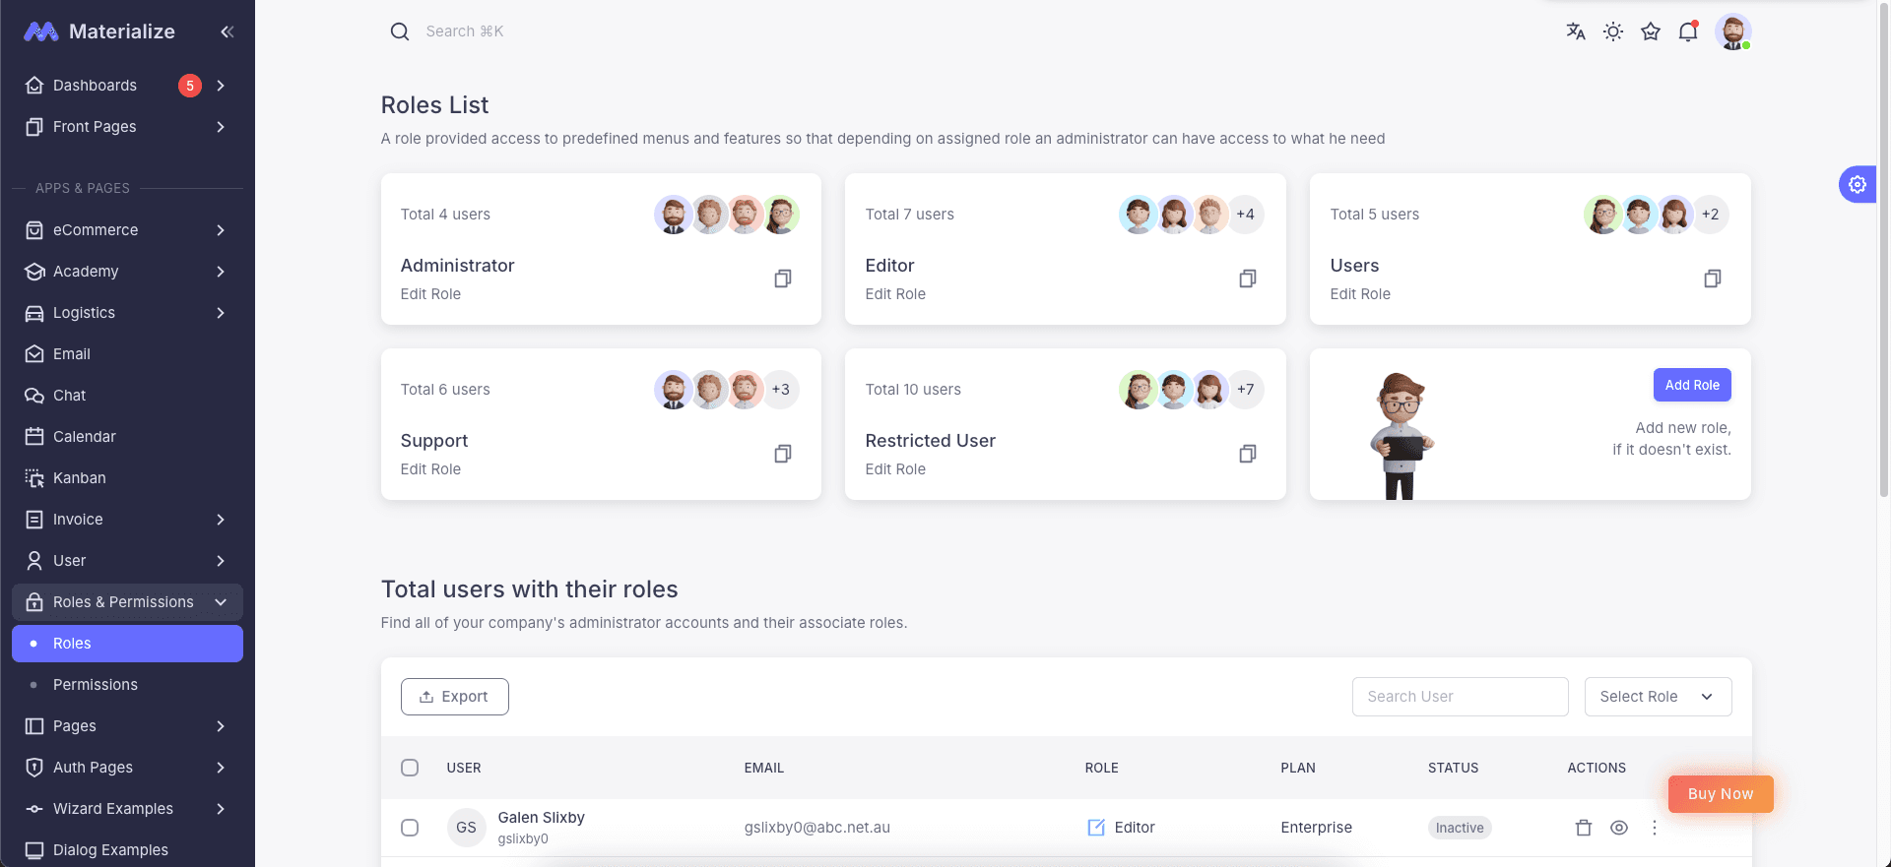Open the notifications bell
Viewport: 1891px width, 867px height.
pos(1688,31)
